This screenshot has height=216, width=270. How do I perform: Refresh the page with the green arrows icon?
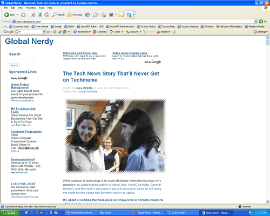[x=40, y=15]
